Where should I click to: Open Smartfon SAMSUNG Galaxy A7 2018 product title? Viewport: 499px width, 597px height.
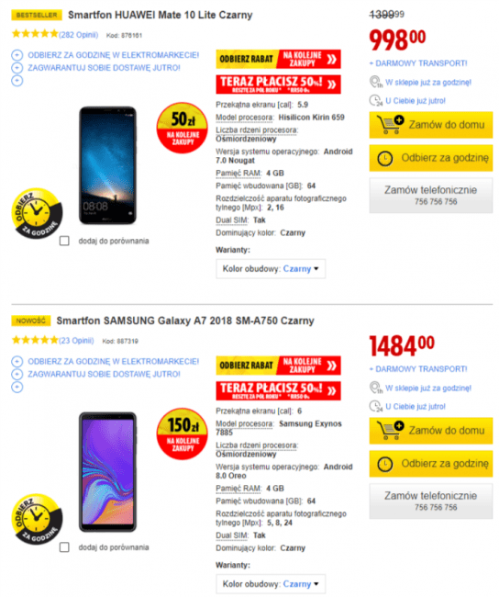tap(185, 321)
